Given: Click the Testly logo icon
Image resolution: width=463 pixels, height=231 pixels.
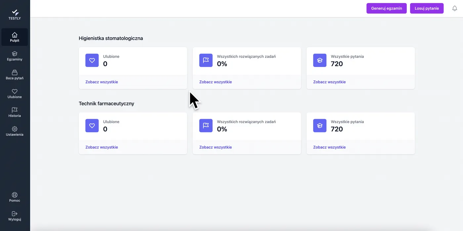Looking at the screenshot, I should pyautogui.click(x=15, y=12).
